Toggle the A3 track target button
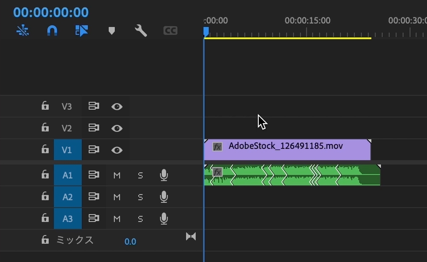 coord(67,218)
